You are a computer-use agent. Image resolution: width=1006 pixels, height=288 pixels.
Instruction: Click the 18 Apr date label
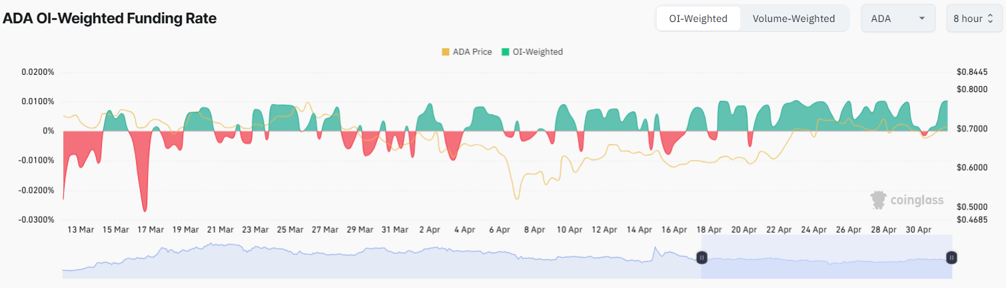click(709, 230)
